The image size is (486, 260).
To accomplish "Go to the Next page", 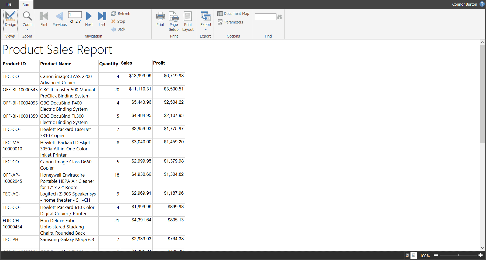I will coord(89,19).
